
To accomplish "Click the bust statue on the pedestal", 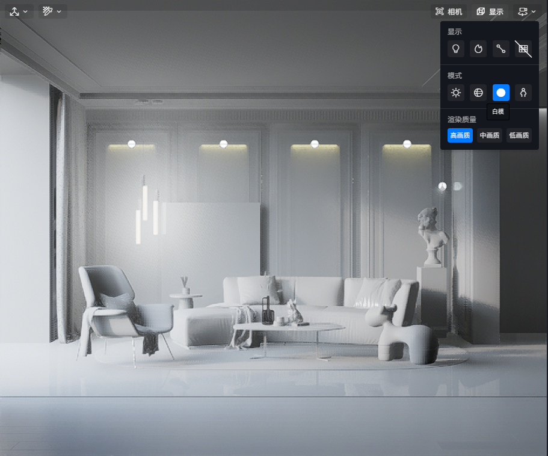I will 433,236.
